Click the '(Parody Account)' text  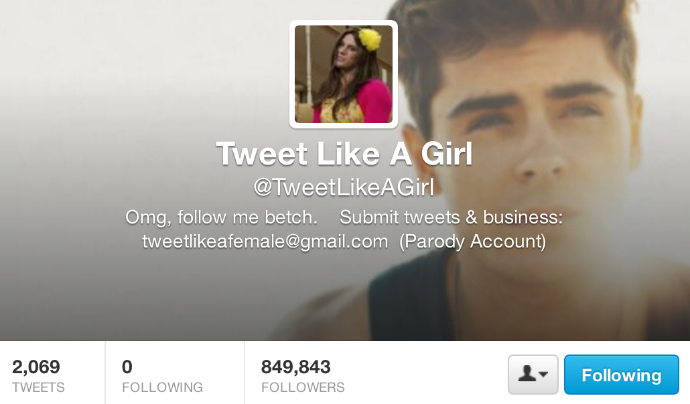[x=472, y=241]
